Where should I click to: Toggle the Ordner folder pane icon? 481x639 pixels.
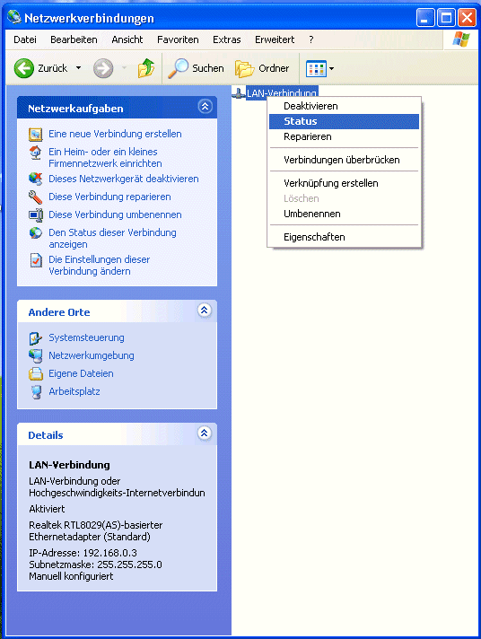[245, 68]
